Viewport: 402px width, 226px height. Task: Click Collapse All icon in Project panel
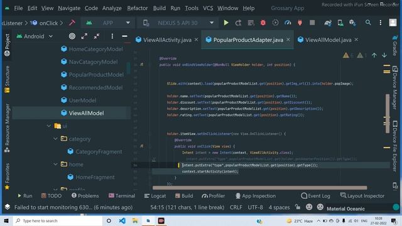(x=96, y=36)
